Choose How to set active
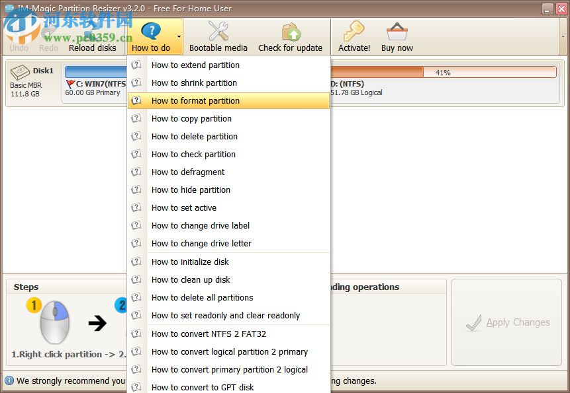Viewport: 570px width, 393px height. point(228,207)
